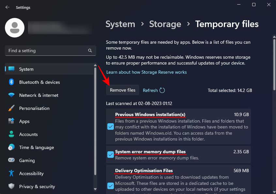276x194 pixels.
Task: Open Bluetooth & devices via its Bluetooth icon
Action: (x=11, y=82)
